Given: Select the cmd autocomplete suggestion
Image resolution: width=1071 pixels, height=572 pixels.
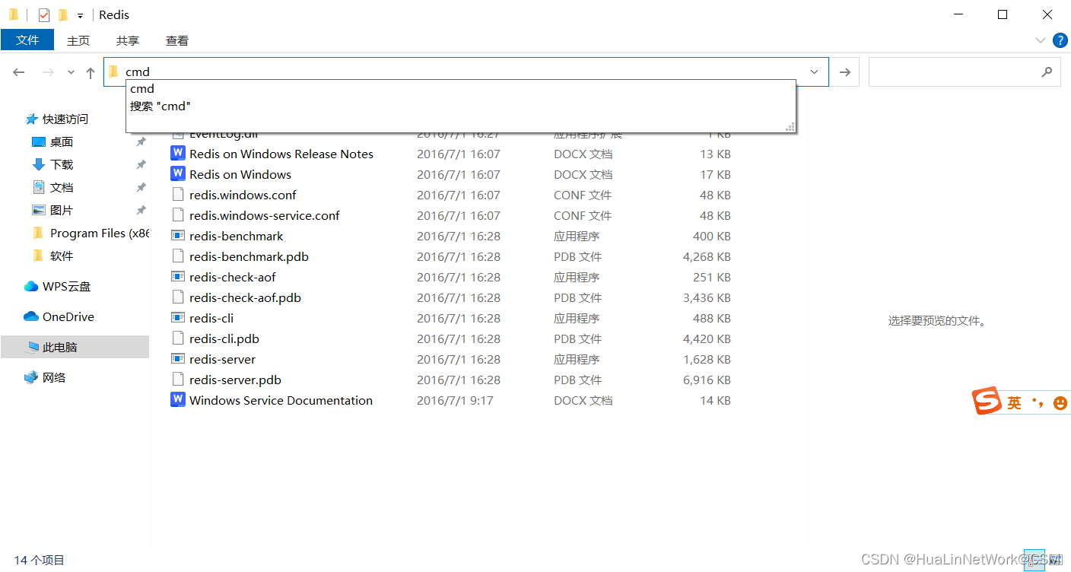Looking at the screenshot, I should (x=461, y=89).
